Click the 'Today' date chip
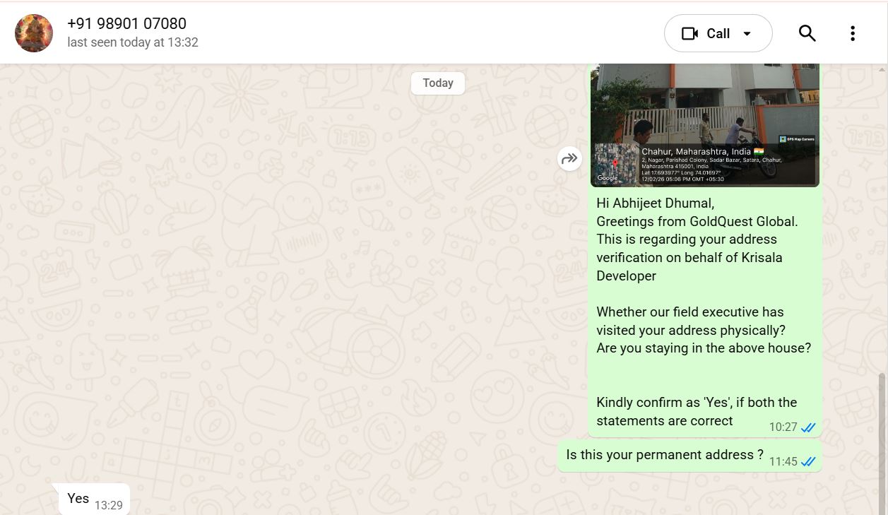The width and height of the screenshot is (888, 515). coord(438,83)
